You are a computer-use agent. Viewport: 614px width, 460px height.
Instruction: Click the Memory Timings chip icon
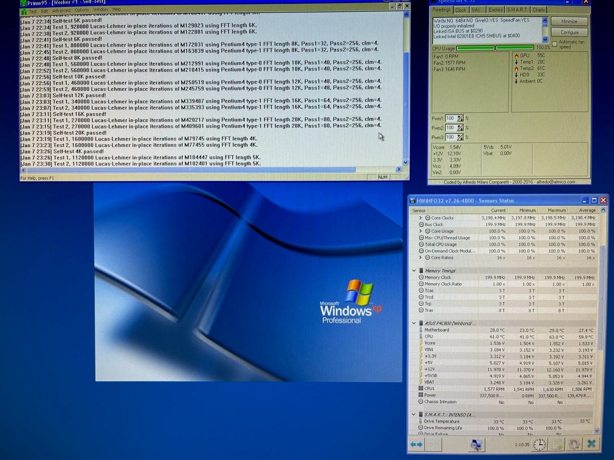click(421, 271)
